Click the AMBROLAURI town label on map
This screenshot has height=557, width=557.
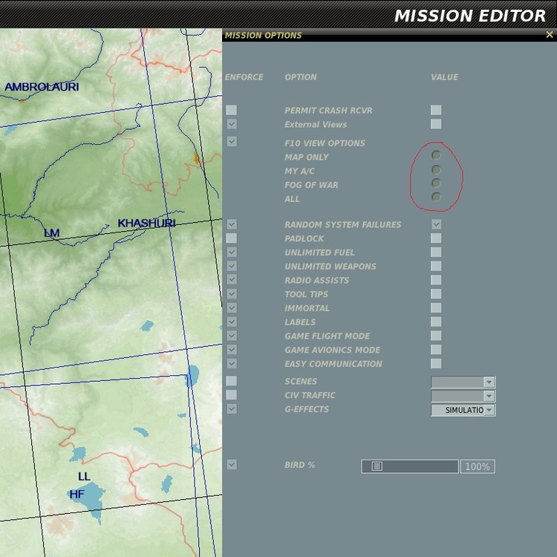click(x=42, y=87)
